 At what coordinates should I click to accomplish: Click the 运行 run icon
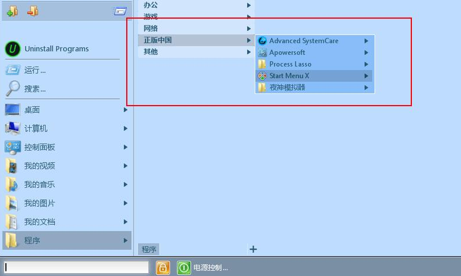[13, 70]
